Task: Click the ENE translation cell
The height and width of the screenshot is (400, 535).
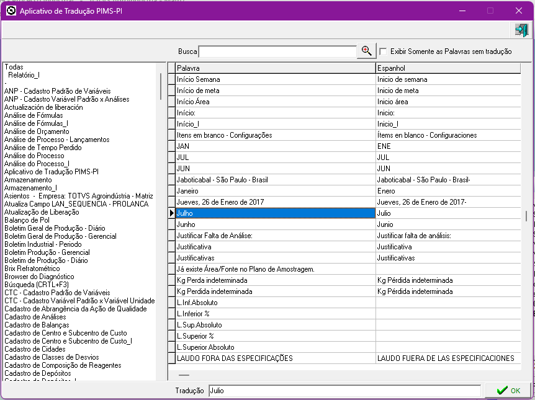Action: click(448, 146)
